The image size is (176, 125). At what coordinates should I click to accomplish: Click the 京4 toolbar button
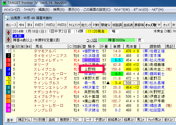click(x=29, y=25)
